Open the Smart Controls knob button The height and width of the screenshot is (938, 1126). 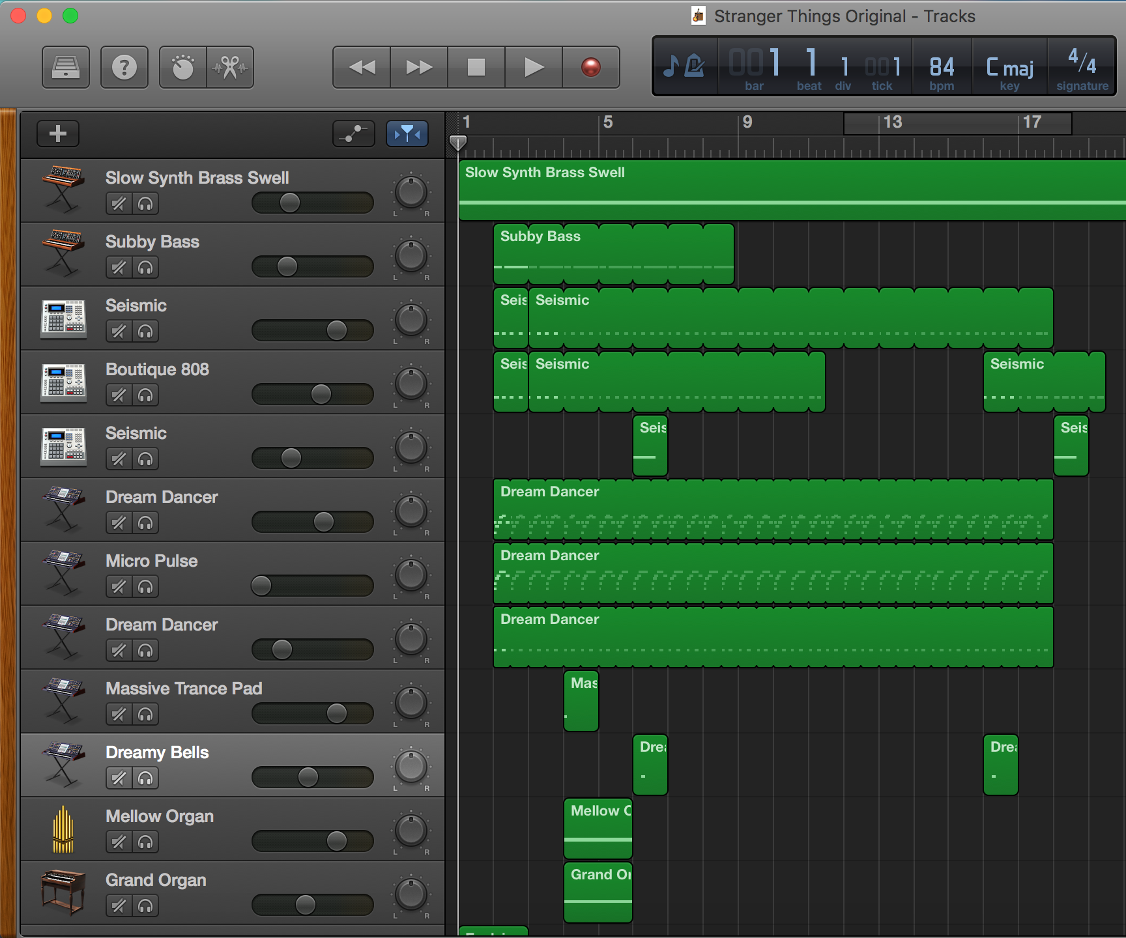183,67
